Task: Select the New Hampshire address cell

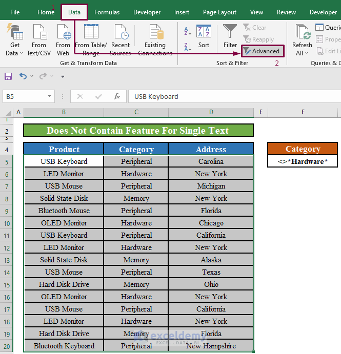Action: pyautogui.click(x=211, y=346)
